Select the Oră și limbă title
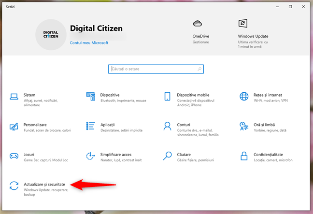 point(264,125)
